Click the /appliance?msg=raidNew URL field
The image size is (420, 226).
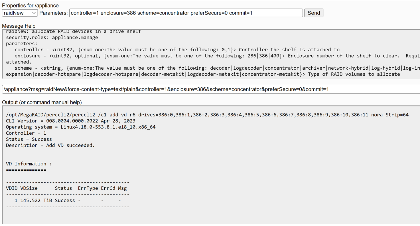(211, 89)
